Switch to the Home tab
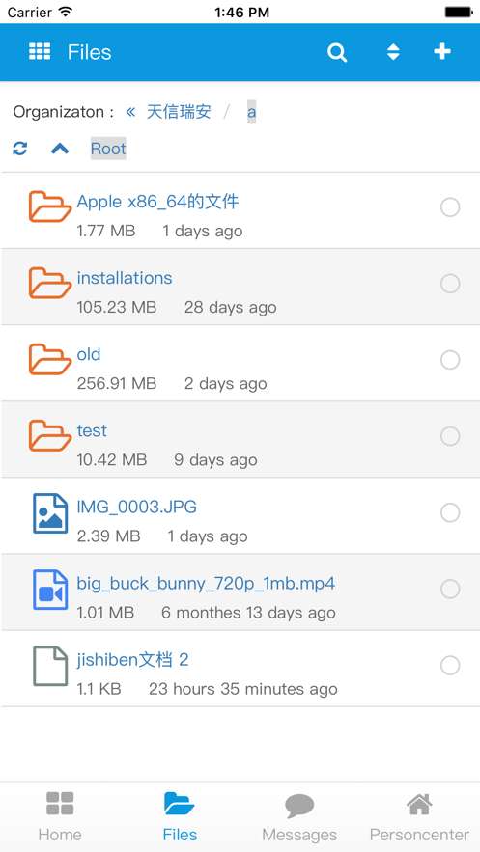The width and height of the screenshot is (480, 852). [x=60, y=816]
